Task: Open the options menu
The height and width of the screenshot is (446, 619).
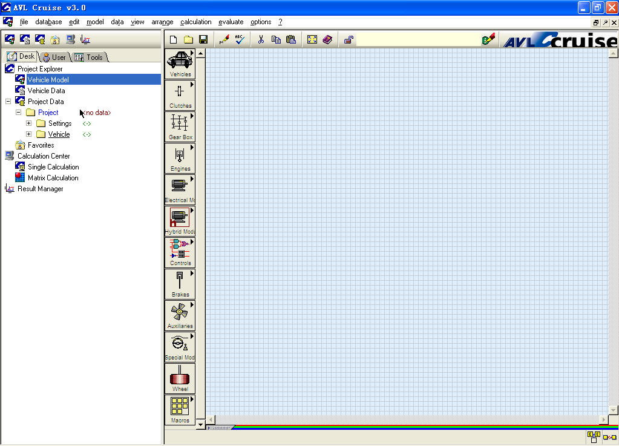Action: coord(261,22)
